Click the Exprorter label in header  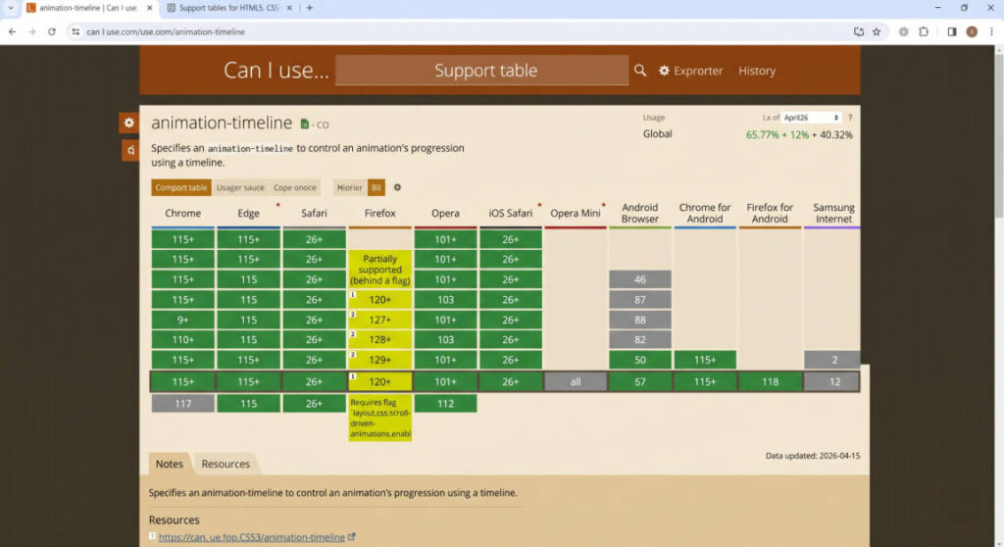(698, 71)
